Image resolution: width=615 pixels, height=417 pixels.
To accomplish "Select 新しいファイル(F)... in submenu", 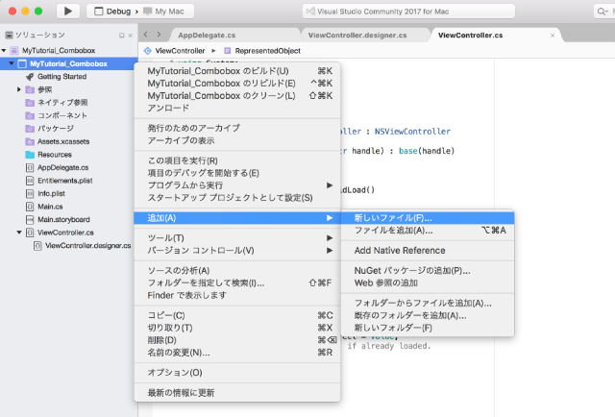I will click(428, 218).
